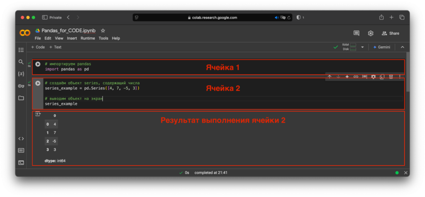Open the File menu

tap(38, 38)
